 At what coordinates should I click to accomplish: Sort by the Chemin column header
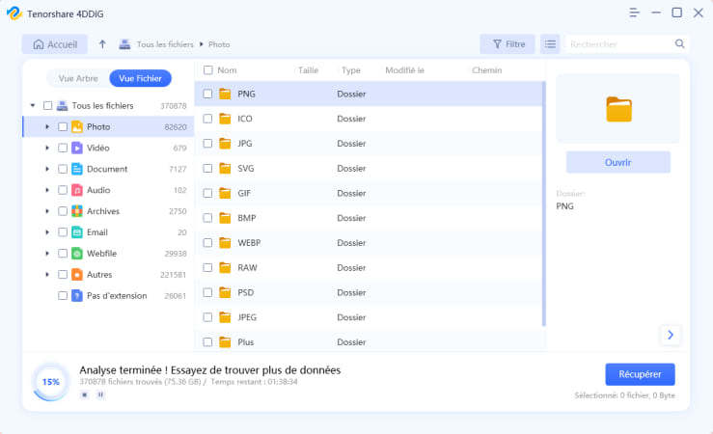pyautogui.click(x=487, y=70)
